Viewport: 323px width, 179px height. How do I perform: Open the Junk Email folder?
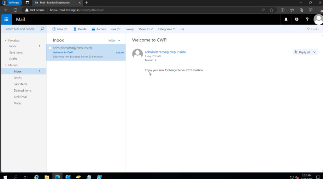21,97
